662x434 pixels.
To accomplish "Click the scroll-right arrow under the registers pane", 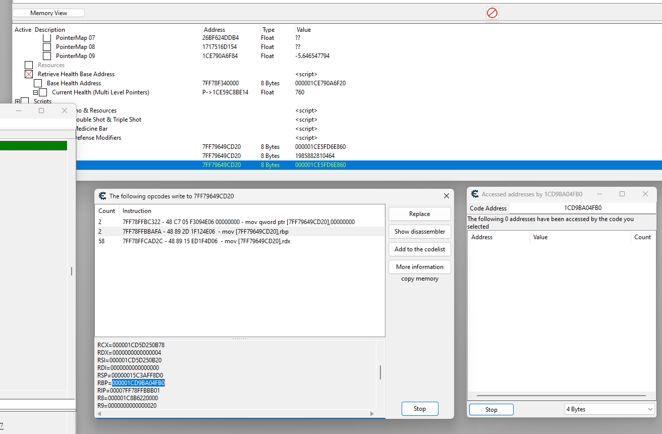I will tap(372, 414).
